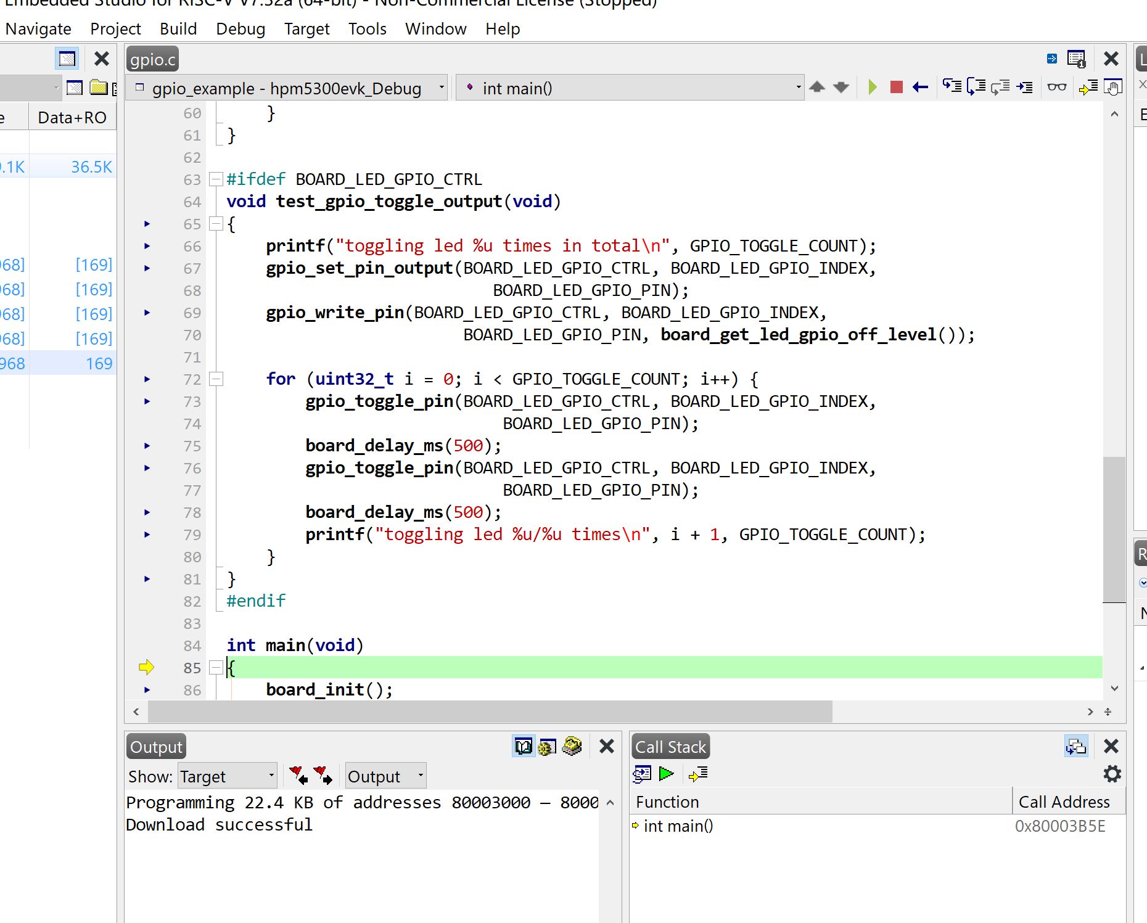Open the Tools menu
This screenshot has height=923, width=1147.
click(368, 29)
